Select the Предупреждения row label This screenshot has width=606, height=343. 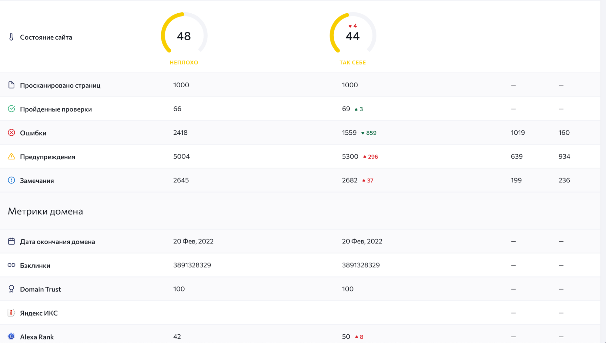click(48, 157)
